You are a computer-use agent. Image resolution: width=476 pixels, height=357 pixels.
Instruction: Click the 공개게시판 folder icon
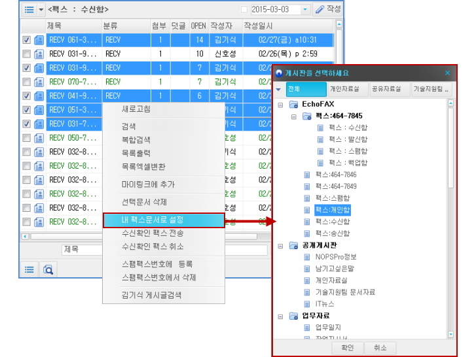[x=293, y=245]
